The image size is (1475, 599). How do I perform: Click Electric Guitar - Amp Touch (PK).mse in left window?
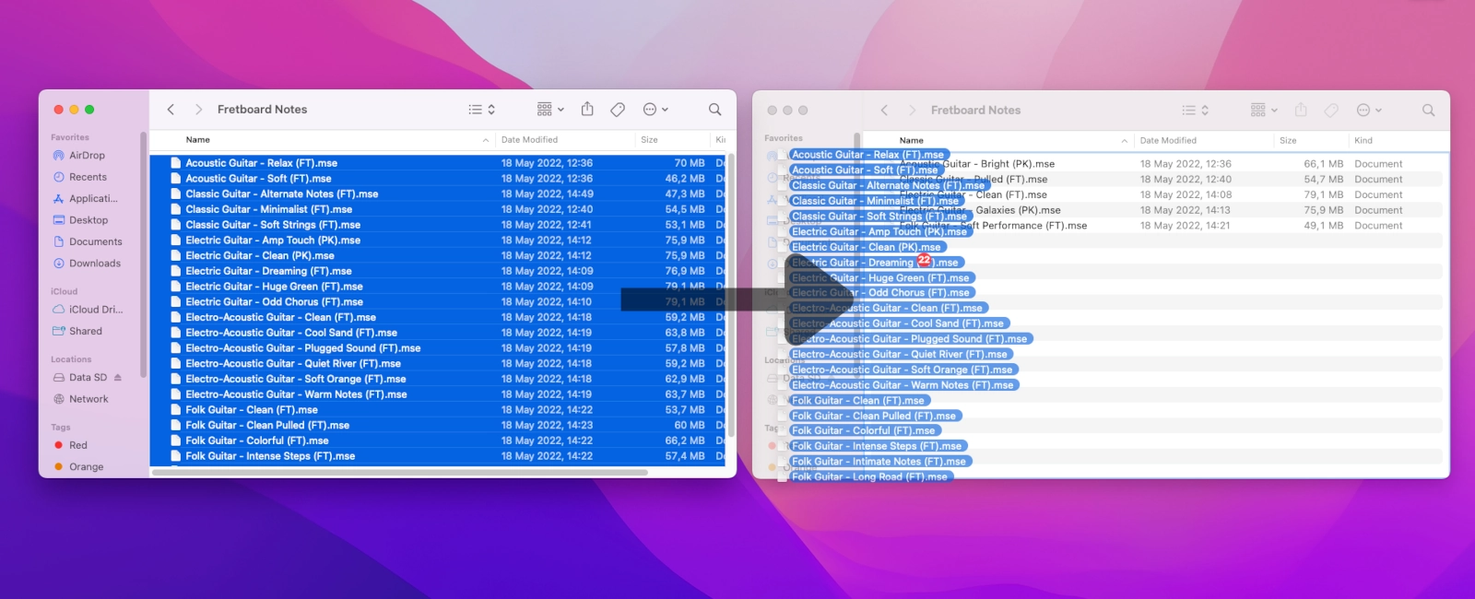point(273,241)
